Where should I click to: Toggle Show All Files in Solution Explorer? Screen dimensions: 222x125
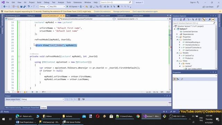click(199, 19)
